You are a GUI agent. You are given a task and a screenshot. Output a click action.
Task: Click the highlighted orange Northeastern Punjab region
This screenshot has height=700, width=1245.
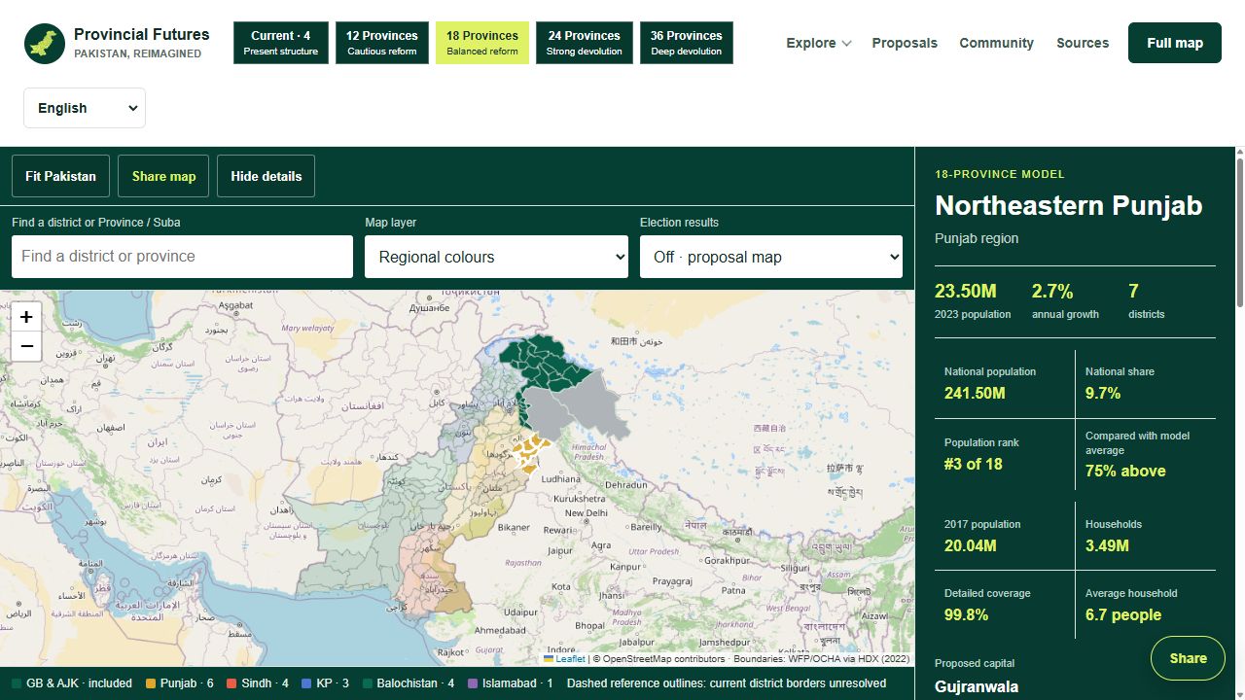(x=530, y=453)
